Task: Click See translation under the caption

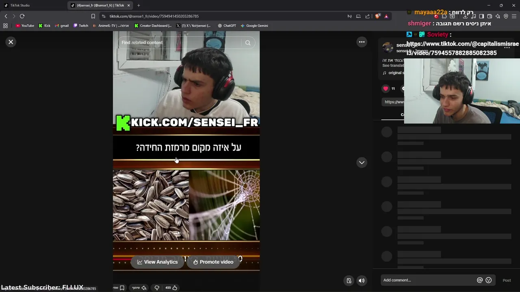Action: [393, 65]
